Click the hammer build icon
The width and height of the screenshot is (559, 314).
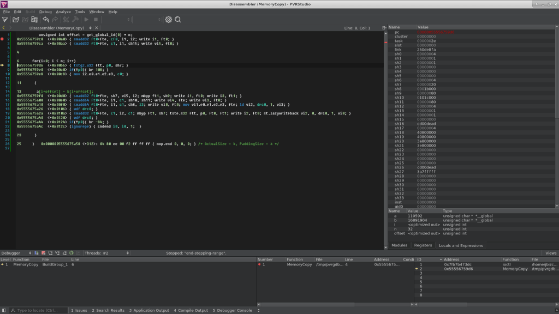(75, 20)
